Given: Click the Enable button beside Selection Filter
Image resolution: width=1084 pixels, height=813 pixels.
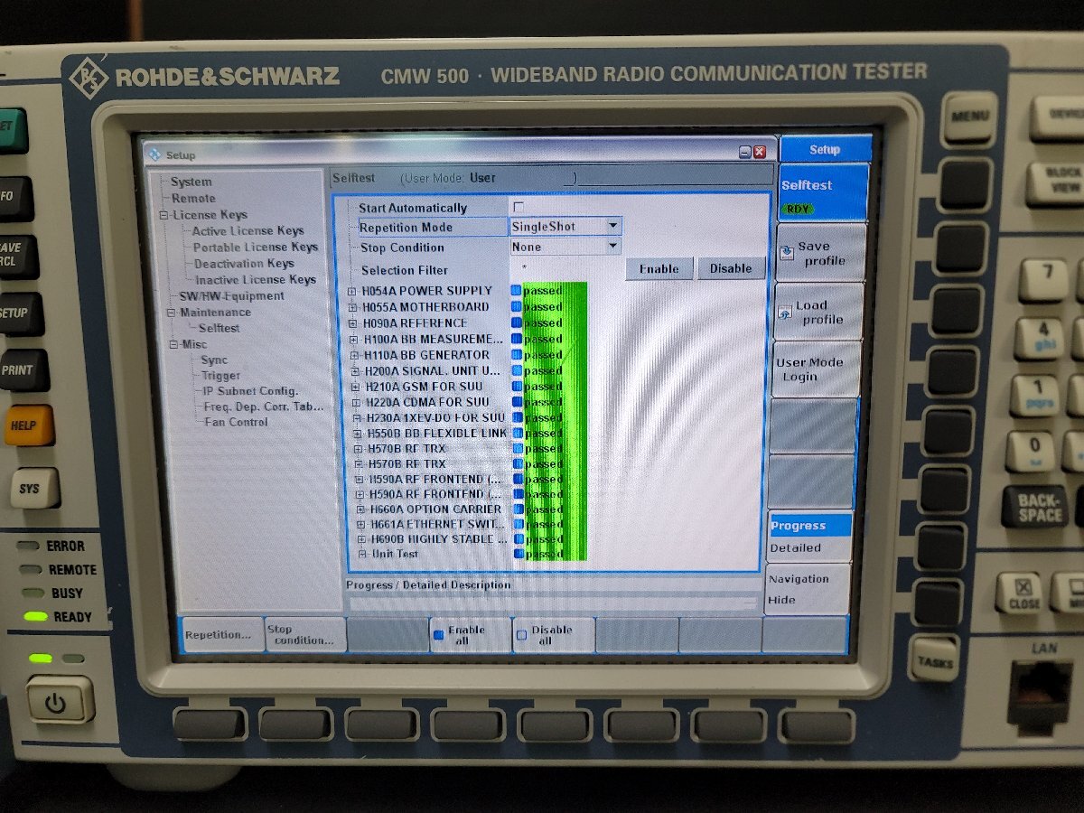Looking at the screenshot, I should (x=659, y=268).
